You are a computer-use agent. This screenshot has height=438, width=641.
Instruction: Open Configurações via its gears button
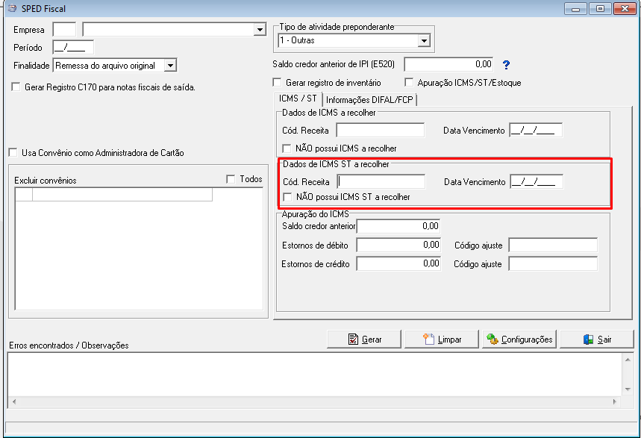pyautogui.click(x=519, y=339)
